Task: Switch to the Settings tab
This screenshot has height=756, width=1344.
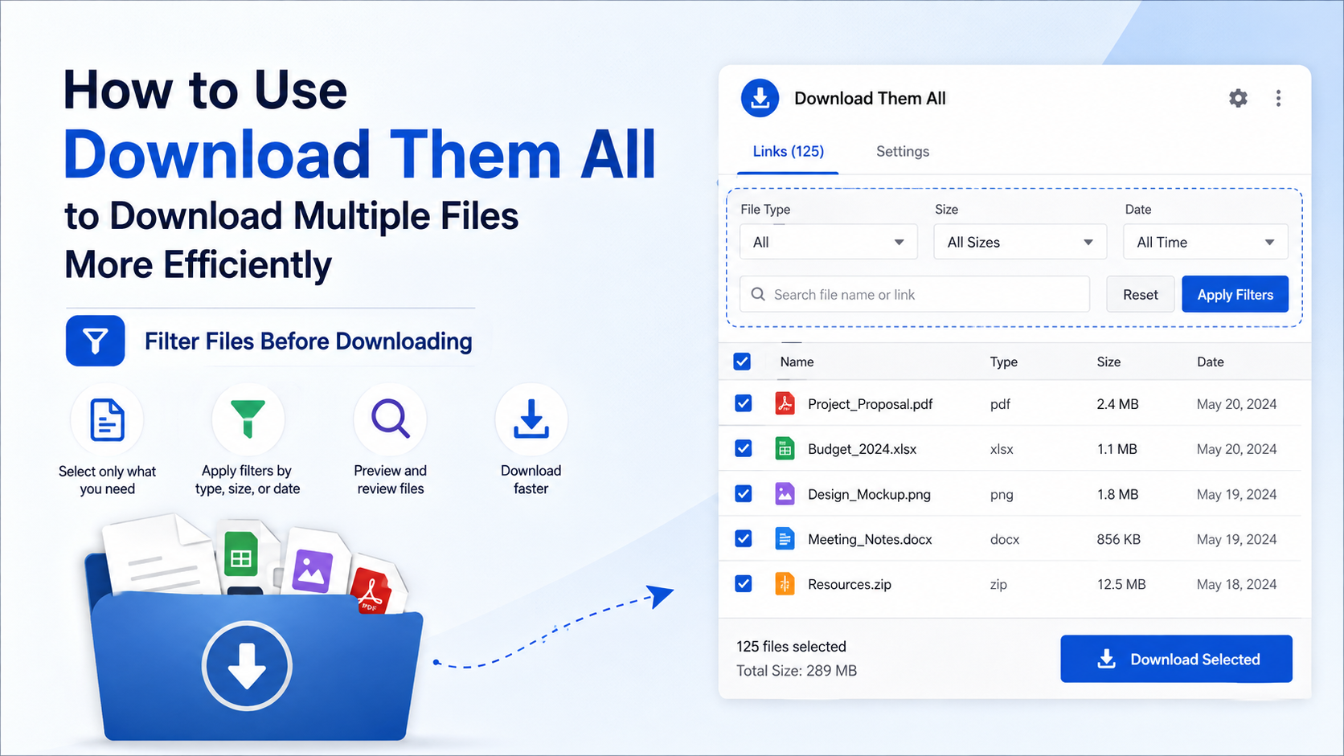Action: click(x=903, y=151)
